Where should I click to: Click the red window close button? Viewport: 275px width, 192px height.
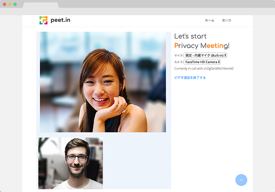coord(4,4)
